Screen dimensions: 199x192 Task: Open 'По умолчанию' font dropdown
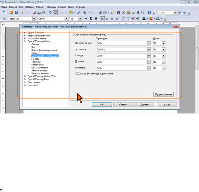[149, 43]
